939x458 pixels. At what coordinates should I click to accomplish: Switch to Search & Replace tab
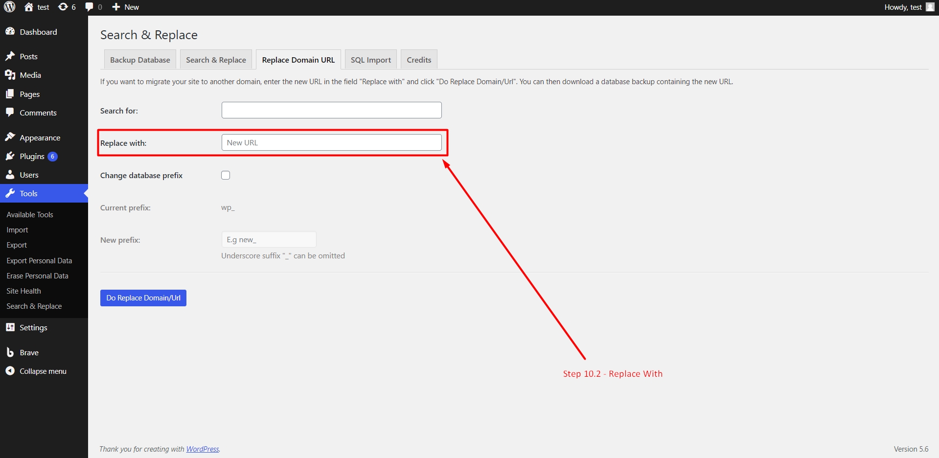click(x=216, y=60)
